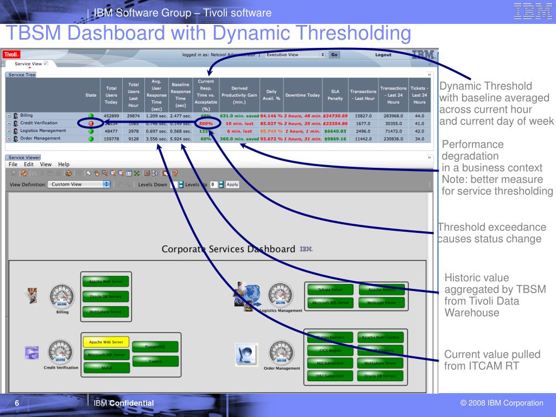Click the Logout link
Image resolution: width=556 pixels, height=417 pixels.
pyautogui.click(x=383, y=55)
